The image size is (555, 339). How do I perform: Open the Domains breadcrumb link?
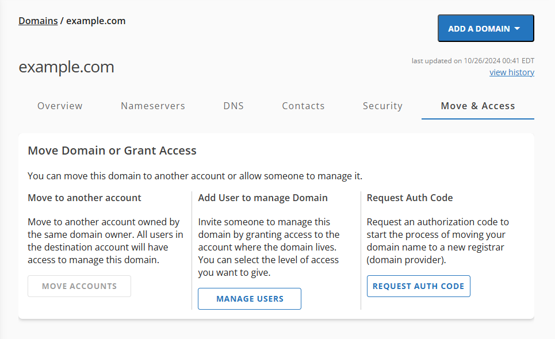38,21
